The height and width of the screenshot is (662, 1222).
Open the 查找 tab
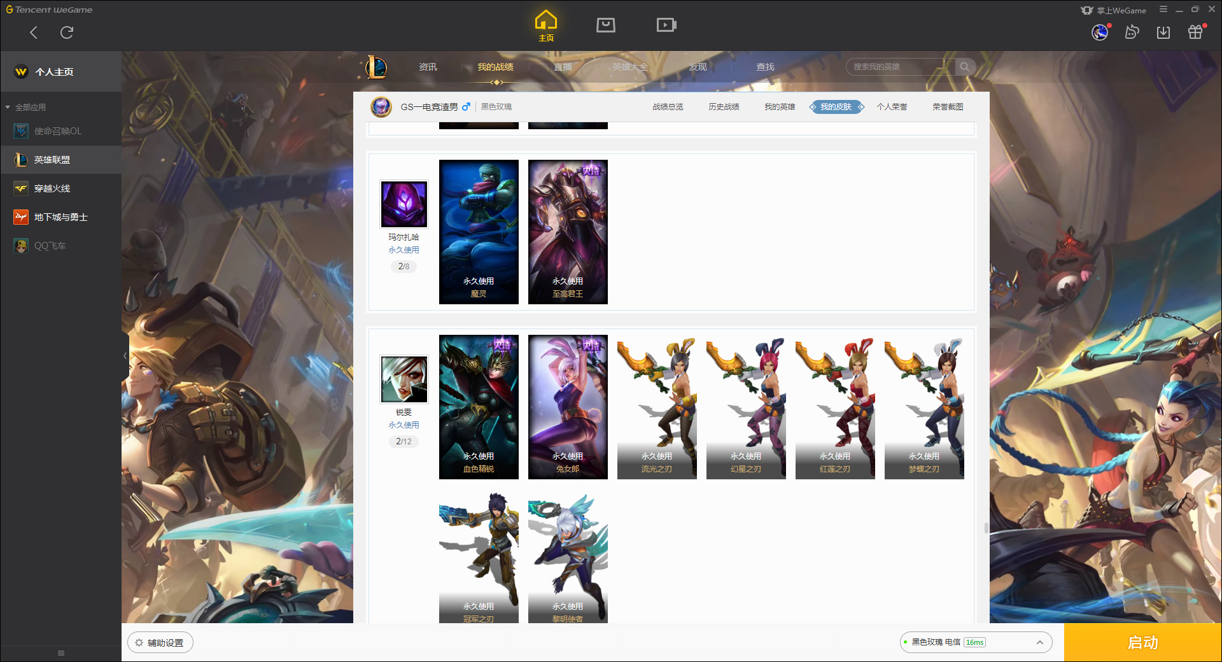pos(765,67)
